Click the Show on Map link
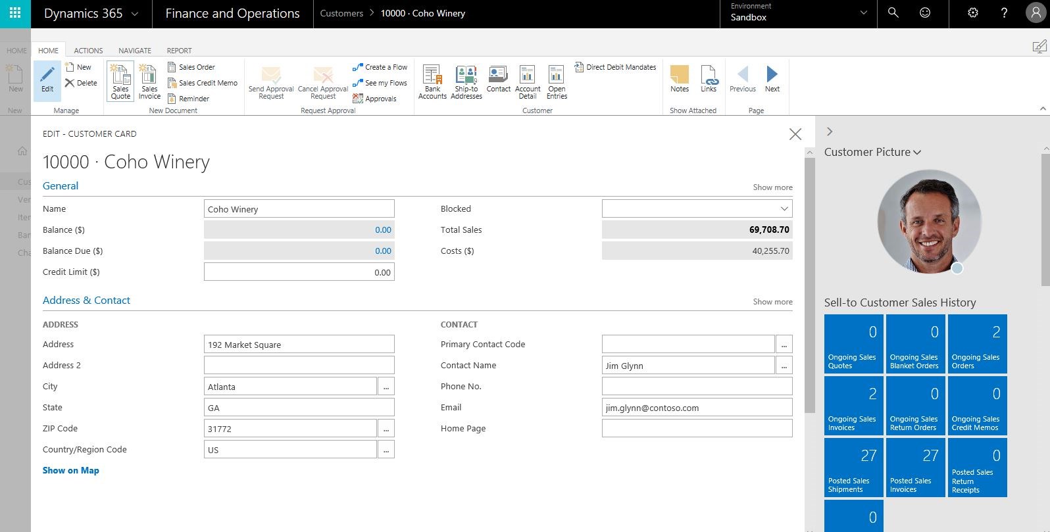1050x532 pixels. (x=71, y=470)
